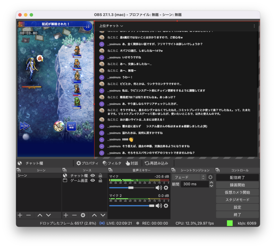This screenshot has width=276, height=248.
Task: Click 対話 in the source toolbar
Action: click(132, 163)
